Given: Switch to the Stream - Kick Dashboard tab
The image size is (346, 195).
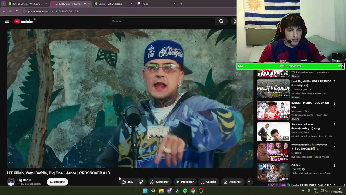Looking at the screenshot, I should click(114, 4).
